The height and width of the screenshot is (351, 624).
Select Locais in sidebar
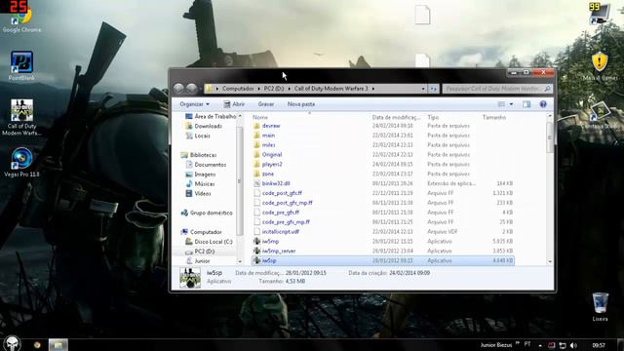198,136
